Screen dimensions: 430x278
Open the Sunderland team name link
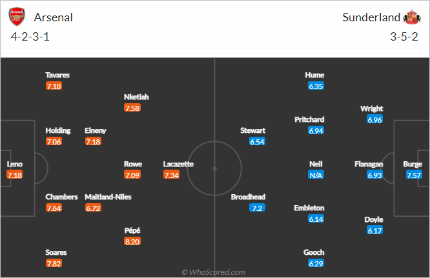tap(371, 17)
